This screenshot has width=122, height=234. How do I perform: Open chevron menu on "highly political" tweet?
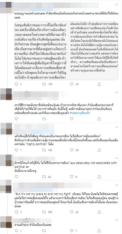pos(117,127)
